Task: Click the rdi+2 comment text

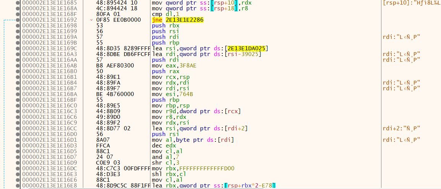Action: tap(401, 128)
